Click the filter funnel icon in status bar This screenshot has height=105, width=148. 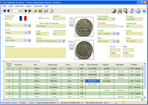[x=123, y=102]
